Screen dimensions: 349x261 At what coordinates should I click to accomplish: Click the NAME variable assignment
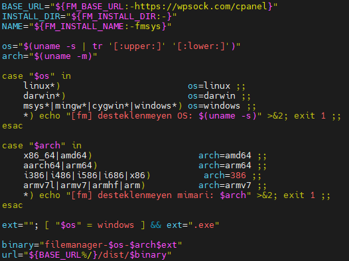click(86, 26)
